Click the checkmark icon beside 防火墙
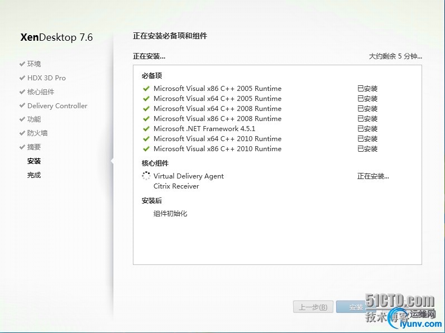 click(x=22, y=133)
